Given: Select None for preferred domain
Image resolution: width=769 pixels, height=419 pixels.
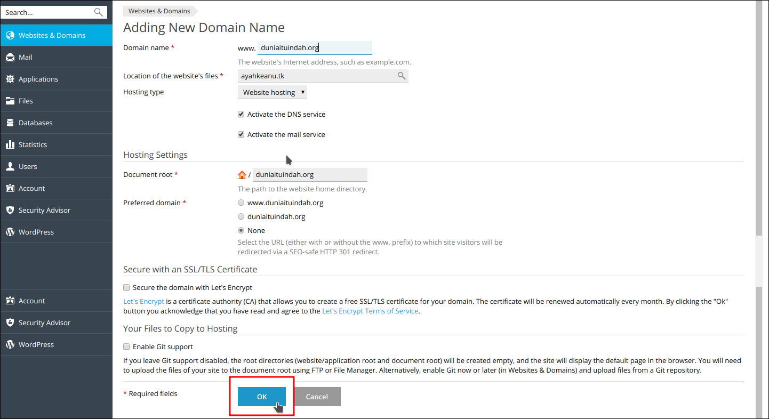Looking at the screenshot, I should click(241, 230).
